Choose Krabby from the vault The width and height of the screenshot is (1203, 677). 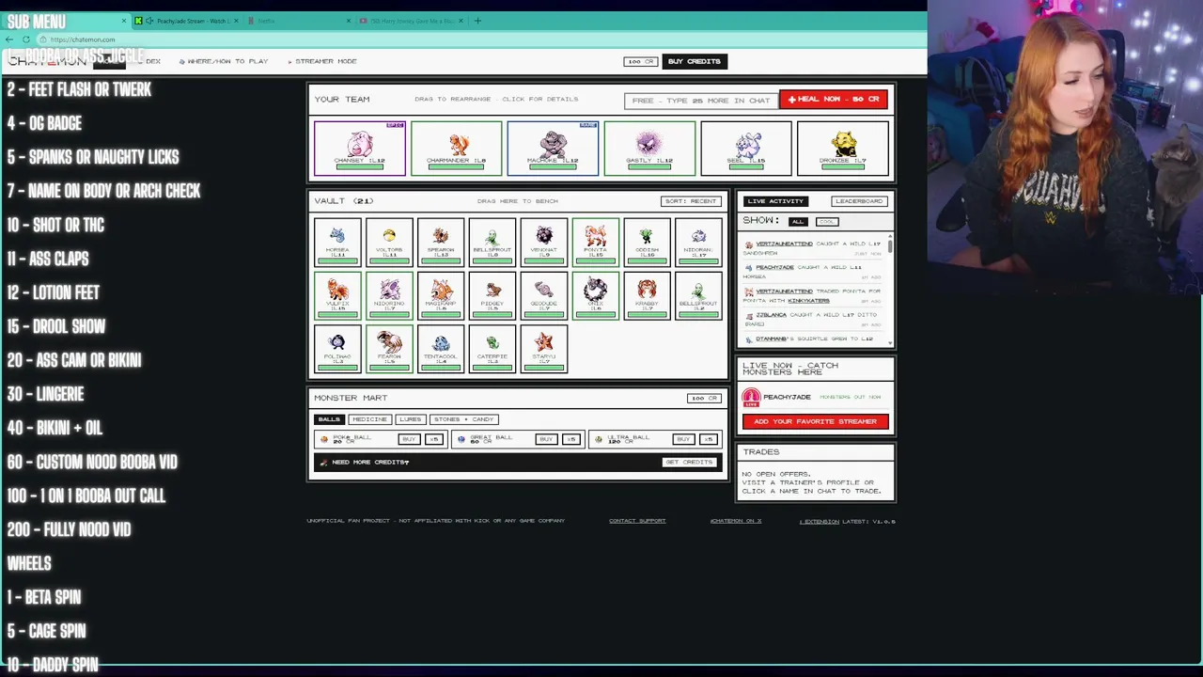[647, 296]
